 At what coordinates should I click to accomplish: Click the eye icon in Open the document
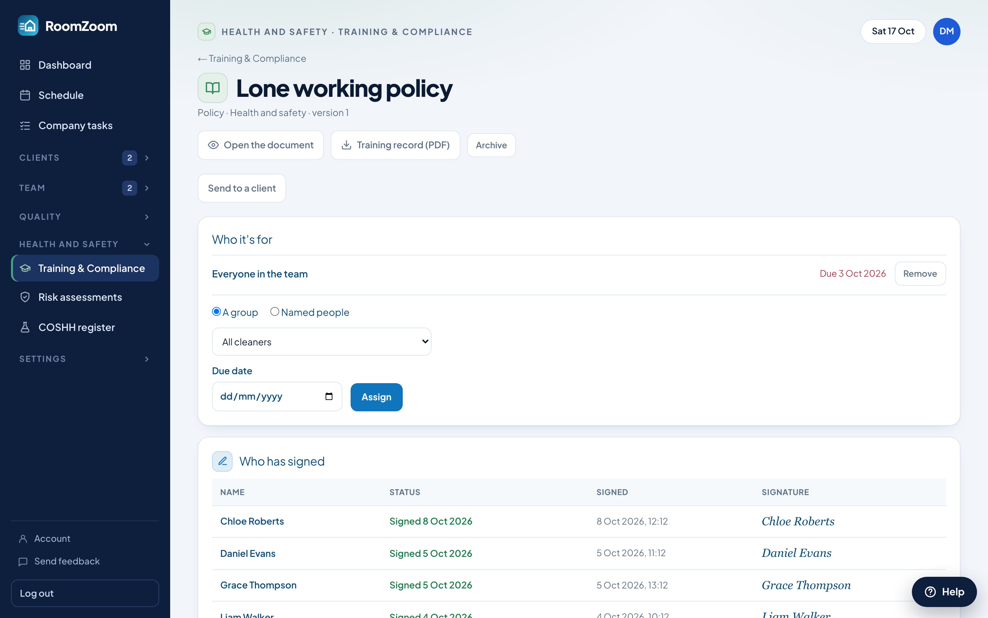coord(213,145)
